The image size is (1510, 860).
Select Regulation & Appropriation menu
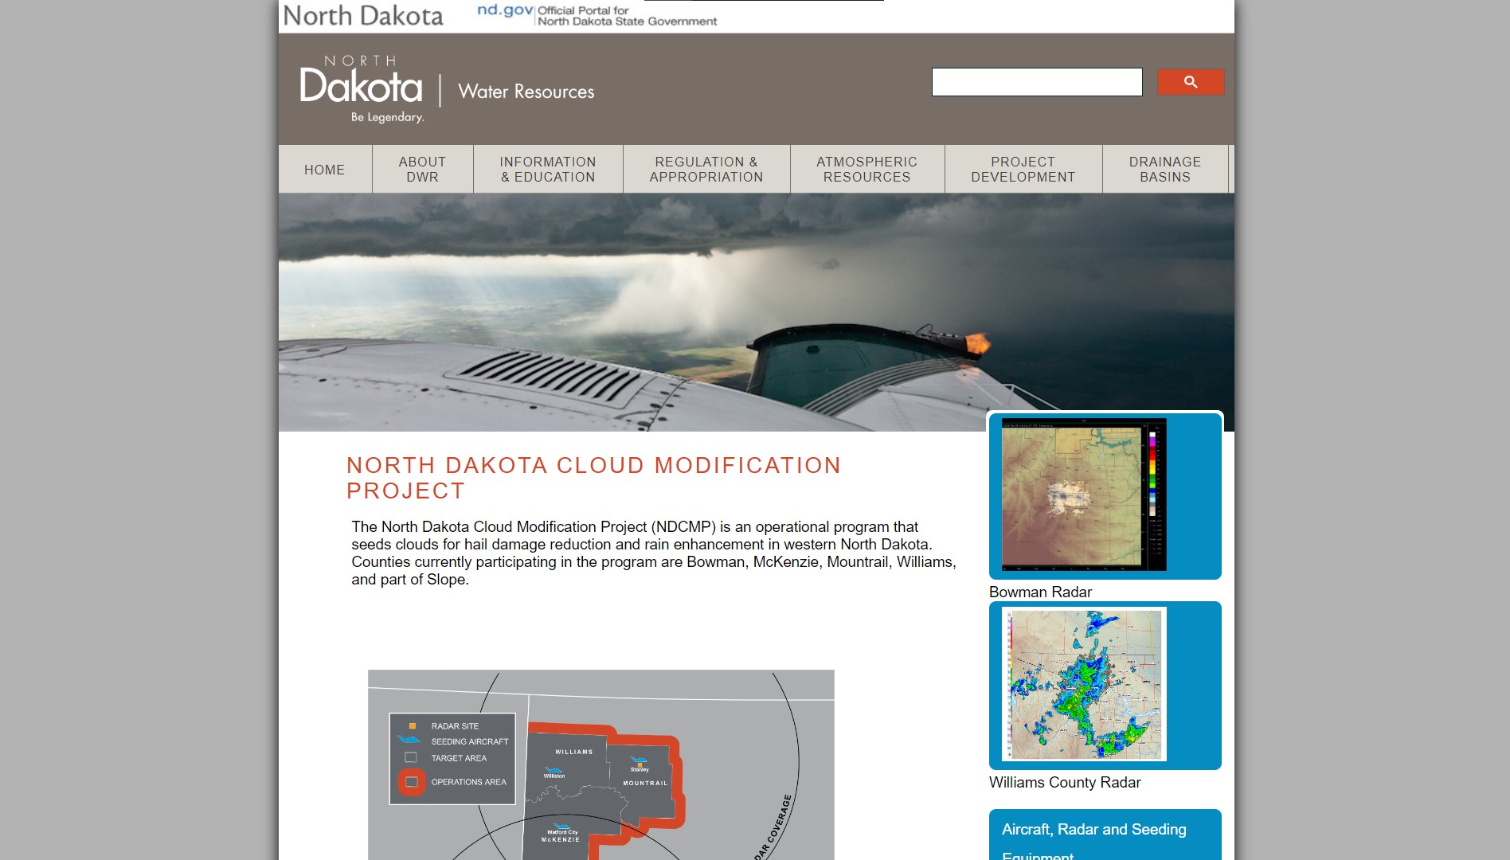706,170
